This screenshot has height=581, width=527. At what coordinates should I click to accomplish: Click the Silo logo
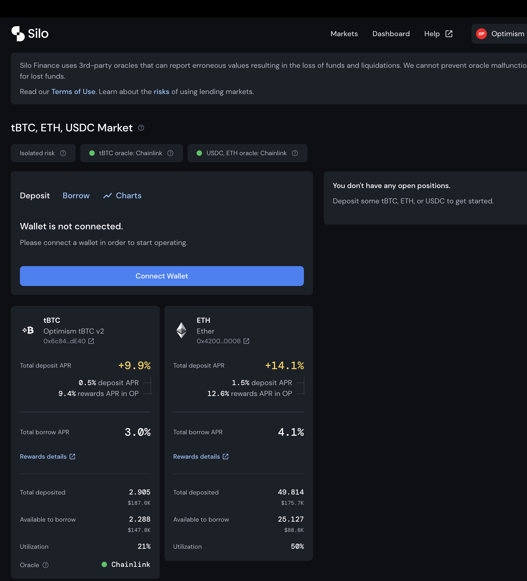point(30,33)
